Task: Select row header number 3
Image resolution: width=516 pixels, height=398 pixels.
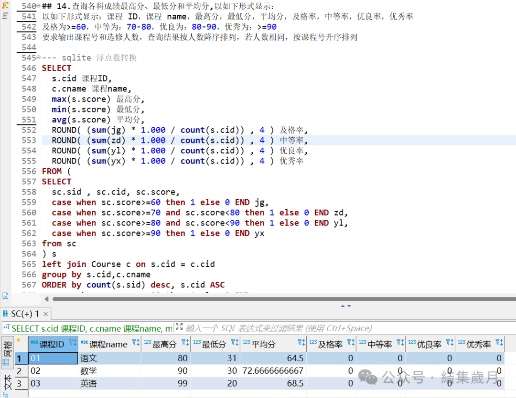Action: coord(21,383)
